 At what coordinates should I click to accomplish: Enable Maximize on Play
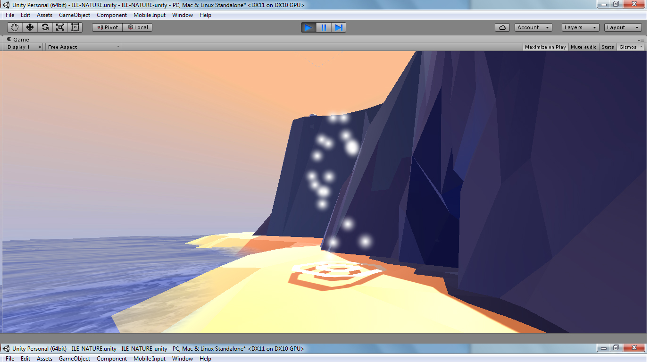(x=545, y=47)
